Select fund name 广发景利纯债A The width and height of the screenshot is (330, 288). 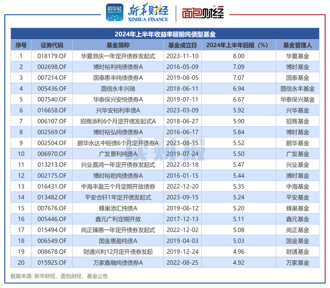click(118, 154)
